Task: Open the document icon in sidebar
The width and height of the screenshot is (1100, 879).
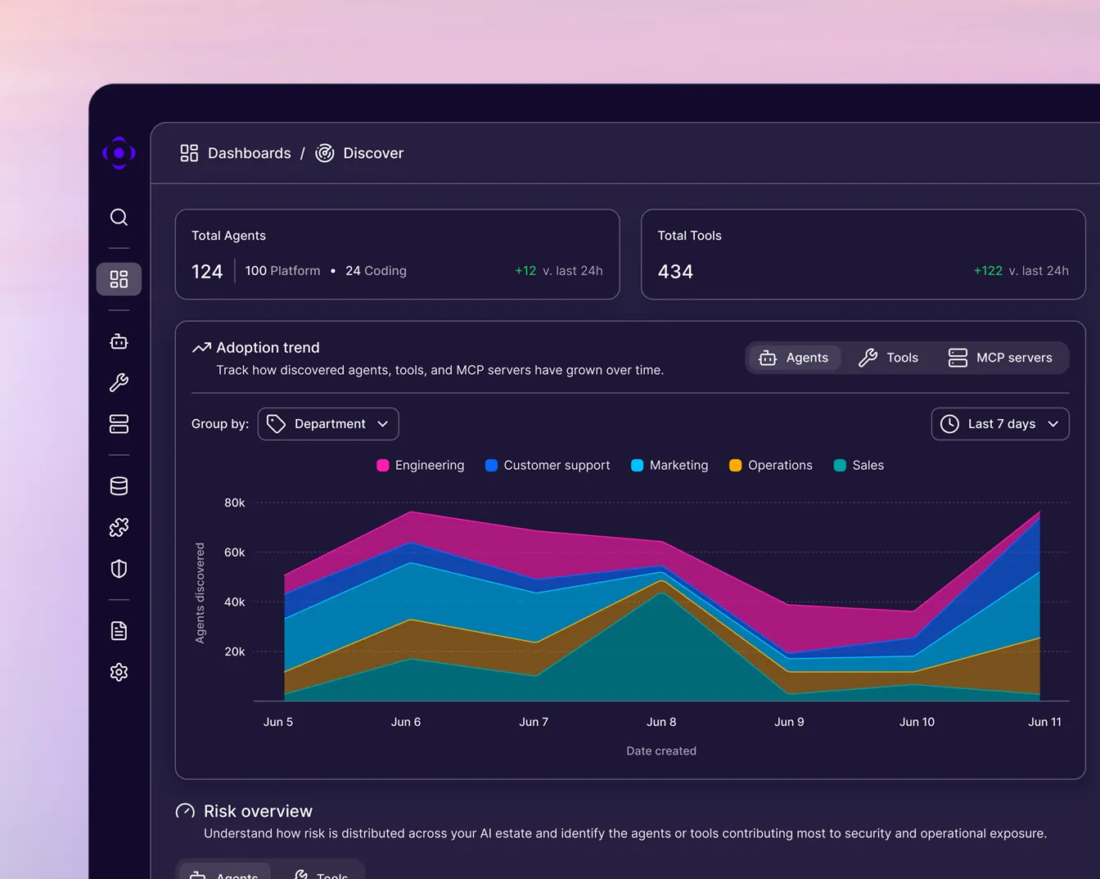Action: coord(119,631)
